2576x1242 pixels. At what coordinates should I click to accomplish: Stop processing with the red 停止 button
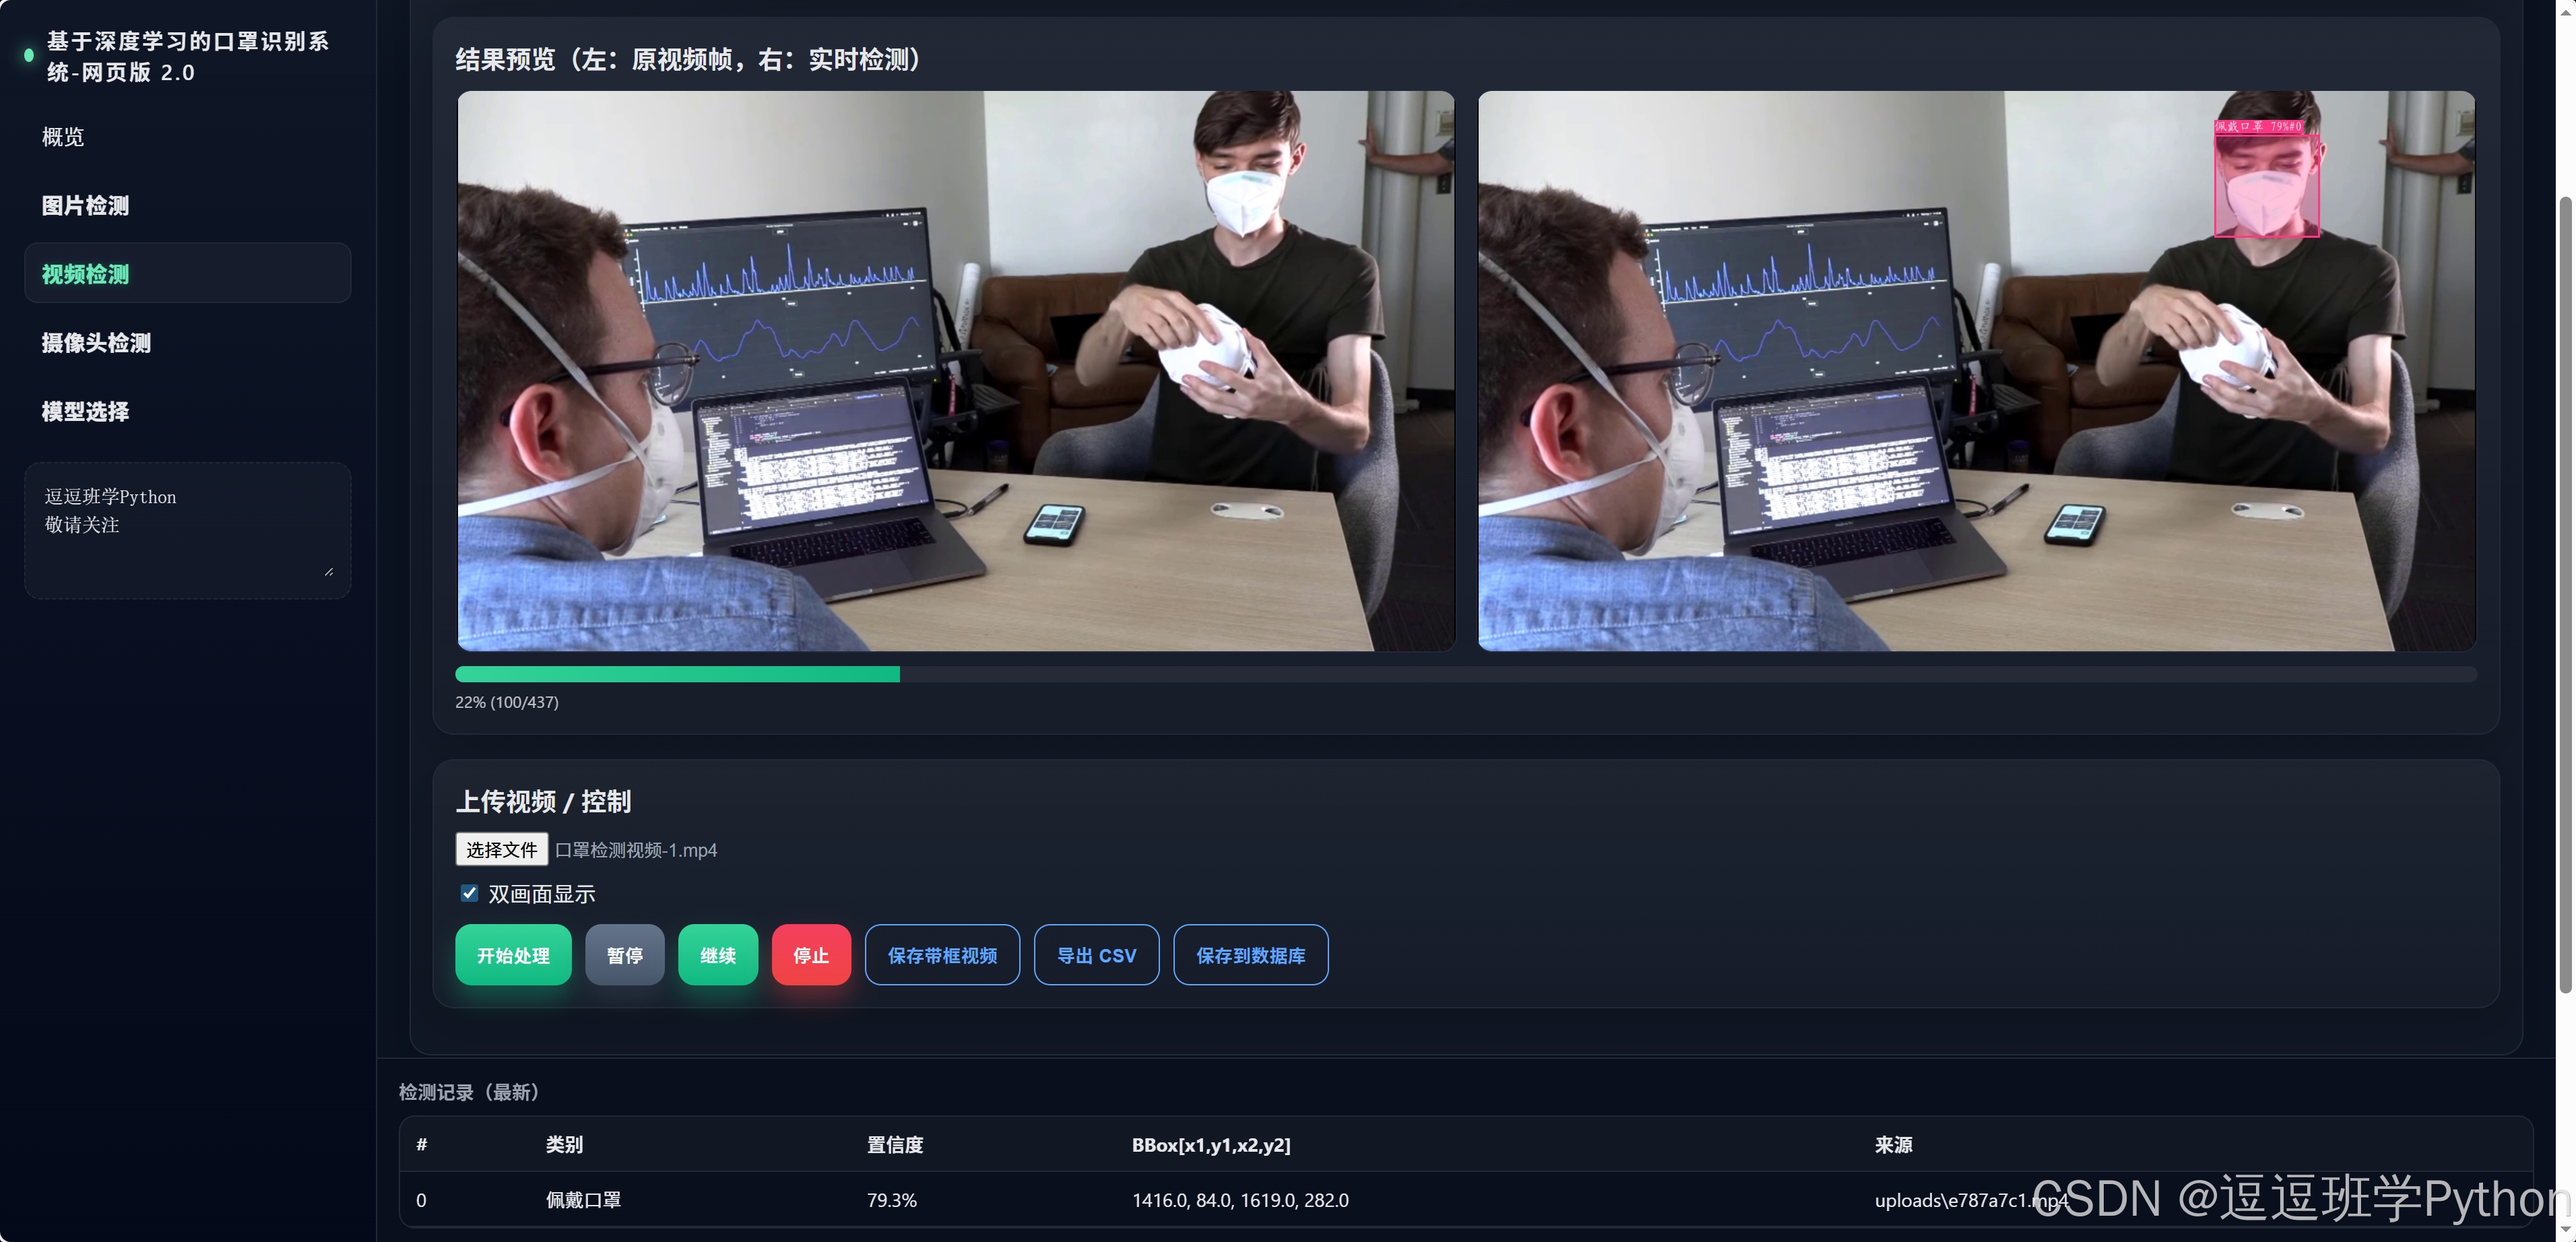(x=810, y=956)
